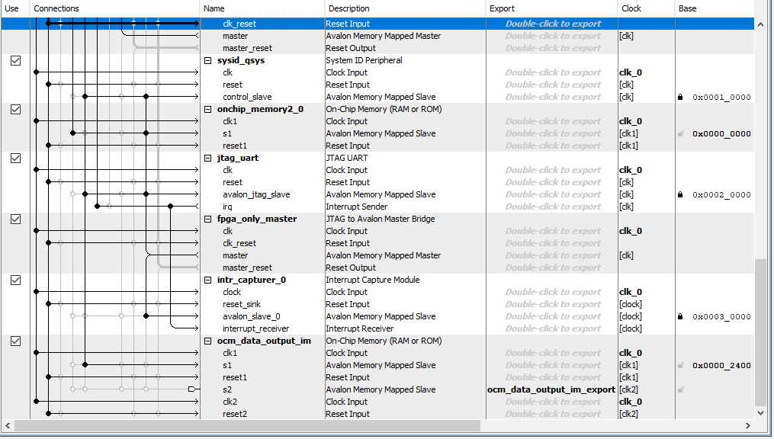Select the avalon_slave_0 interface row
Screen dimensions: 774x439
tap(251, 316)
